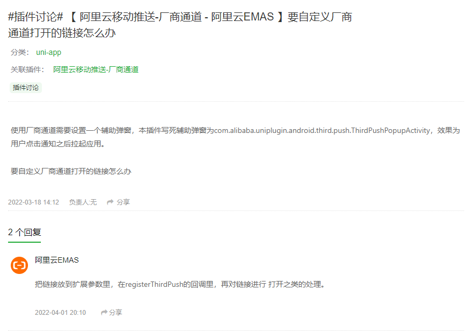Viewport: 471px width, 331px height.
Task: Select the 2 个回复 replies heading
Action: click(x=24, y=233)
